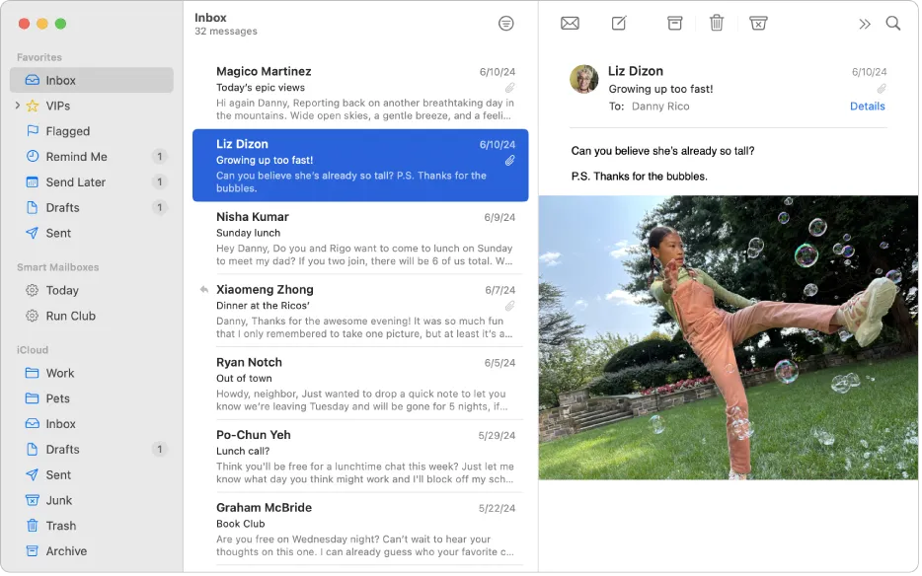Check for new mail with the envelope icon
This screenshot has height=576, width=922.
point(570,23)
